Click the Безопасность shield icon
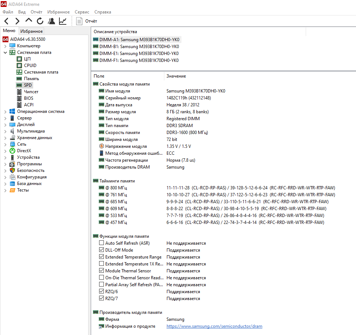This screenshot has width=356, height=335. pos(12,170)
